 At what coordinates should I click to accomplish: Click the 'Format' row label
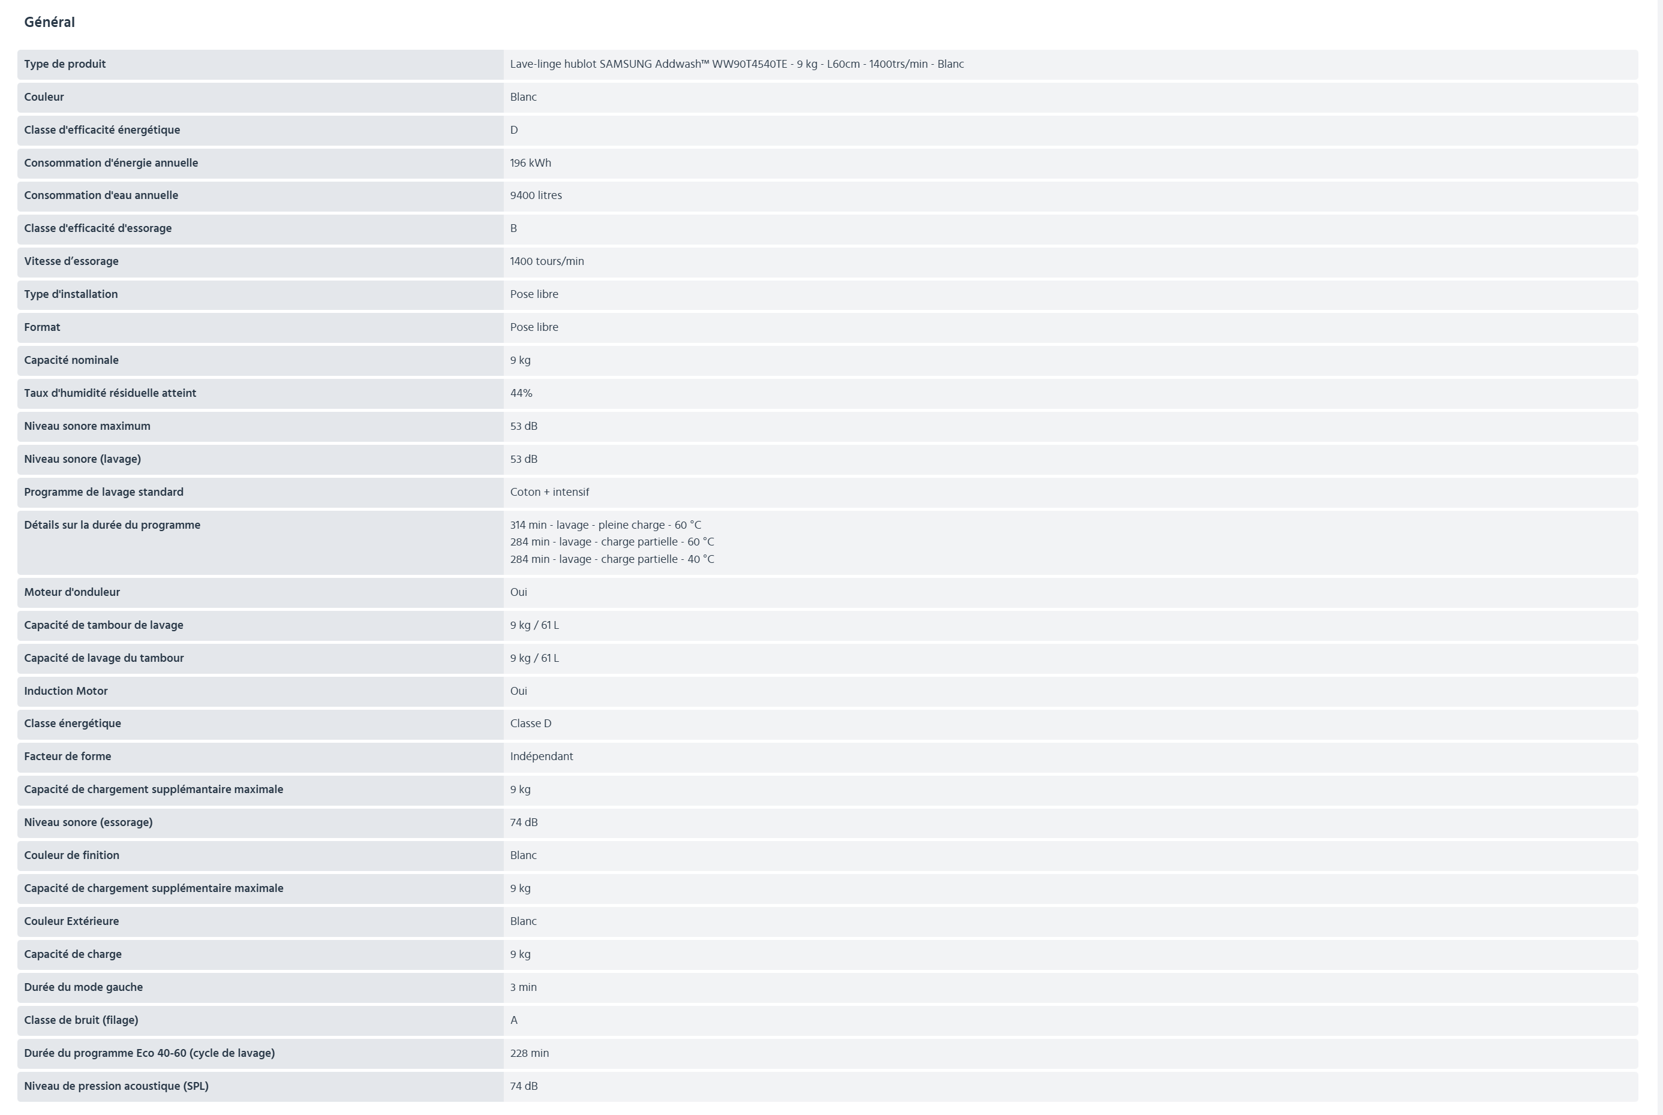coord(42,327)
